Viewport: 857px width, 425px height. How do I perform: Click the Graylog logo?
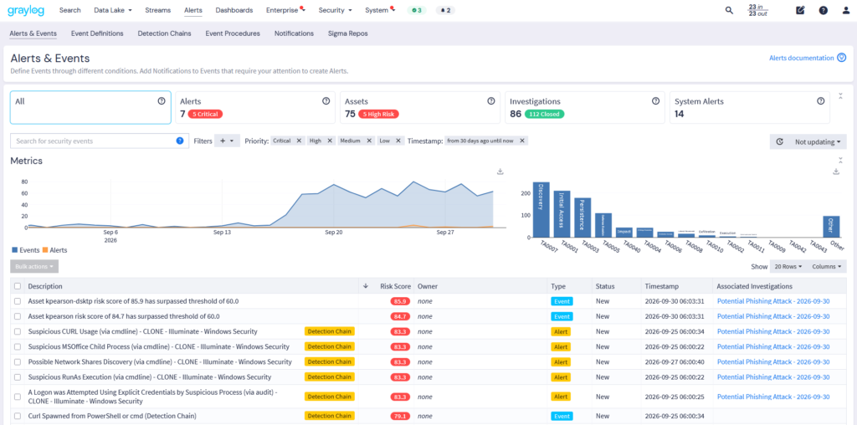(26, 10)
